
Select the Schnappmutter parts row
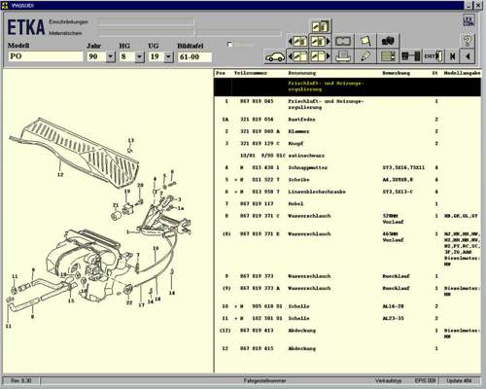pos(347,168)
